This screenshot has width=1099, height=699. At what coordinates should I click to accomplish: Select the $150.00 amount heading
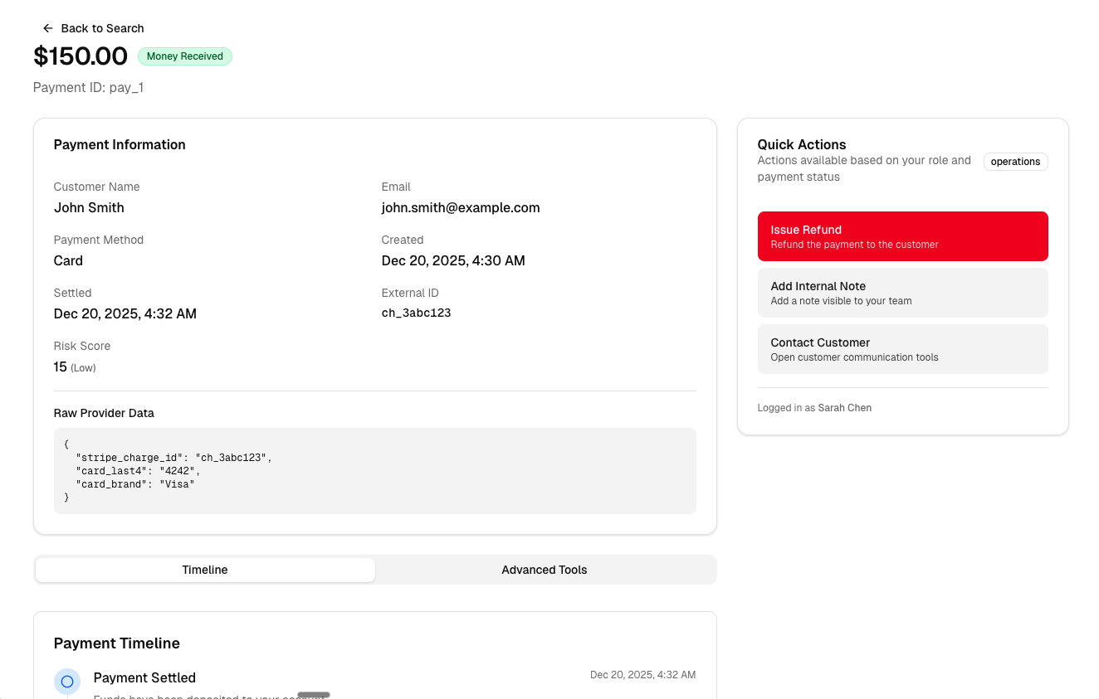point(81,56)
